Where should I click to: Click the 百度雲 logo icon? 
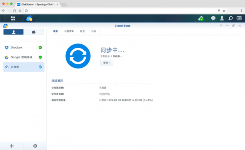(6, 67)
